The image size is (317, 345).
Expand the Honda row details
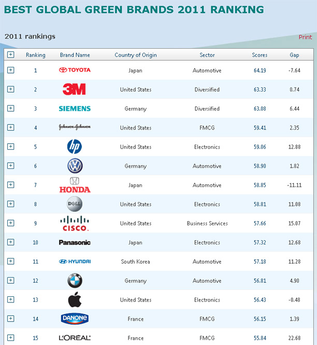[x=11, y=185]
